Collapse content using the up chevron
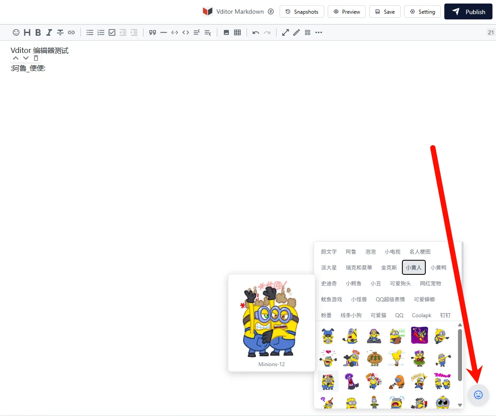 coord(15,58)
